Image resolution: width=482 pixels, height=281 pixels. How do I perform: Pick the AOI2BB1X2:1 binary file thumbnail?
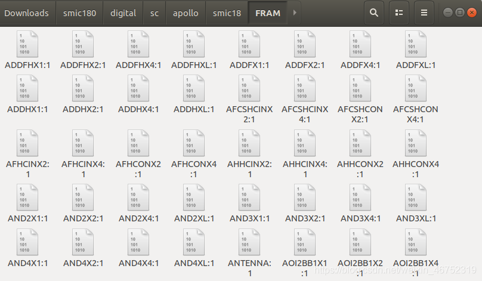click(x=360, y=242)
